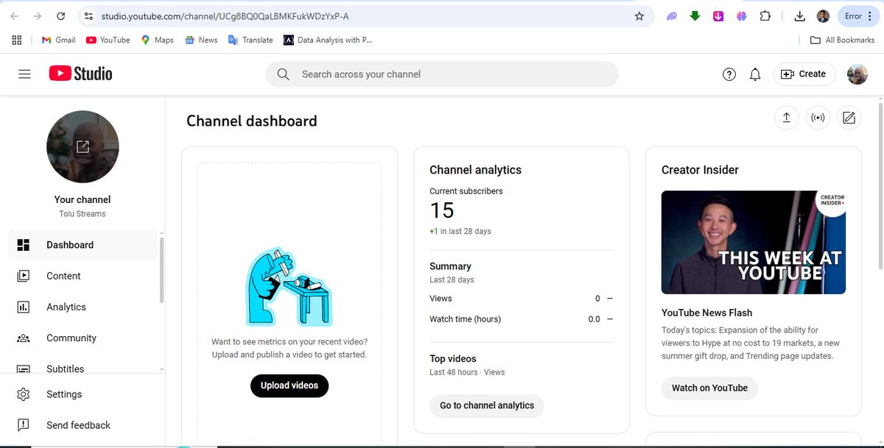The image size is (884, 448).
Task: Click the pink download extension icon
Action: (x=718, y=16)
